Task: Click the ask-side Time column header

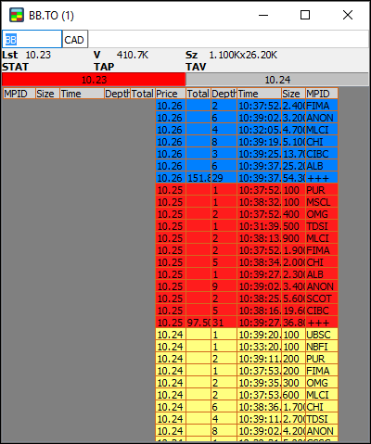Action: pyautogui.click(x=259, y=94)
